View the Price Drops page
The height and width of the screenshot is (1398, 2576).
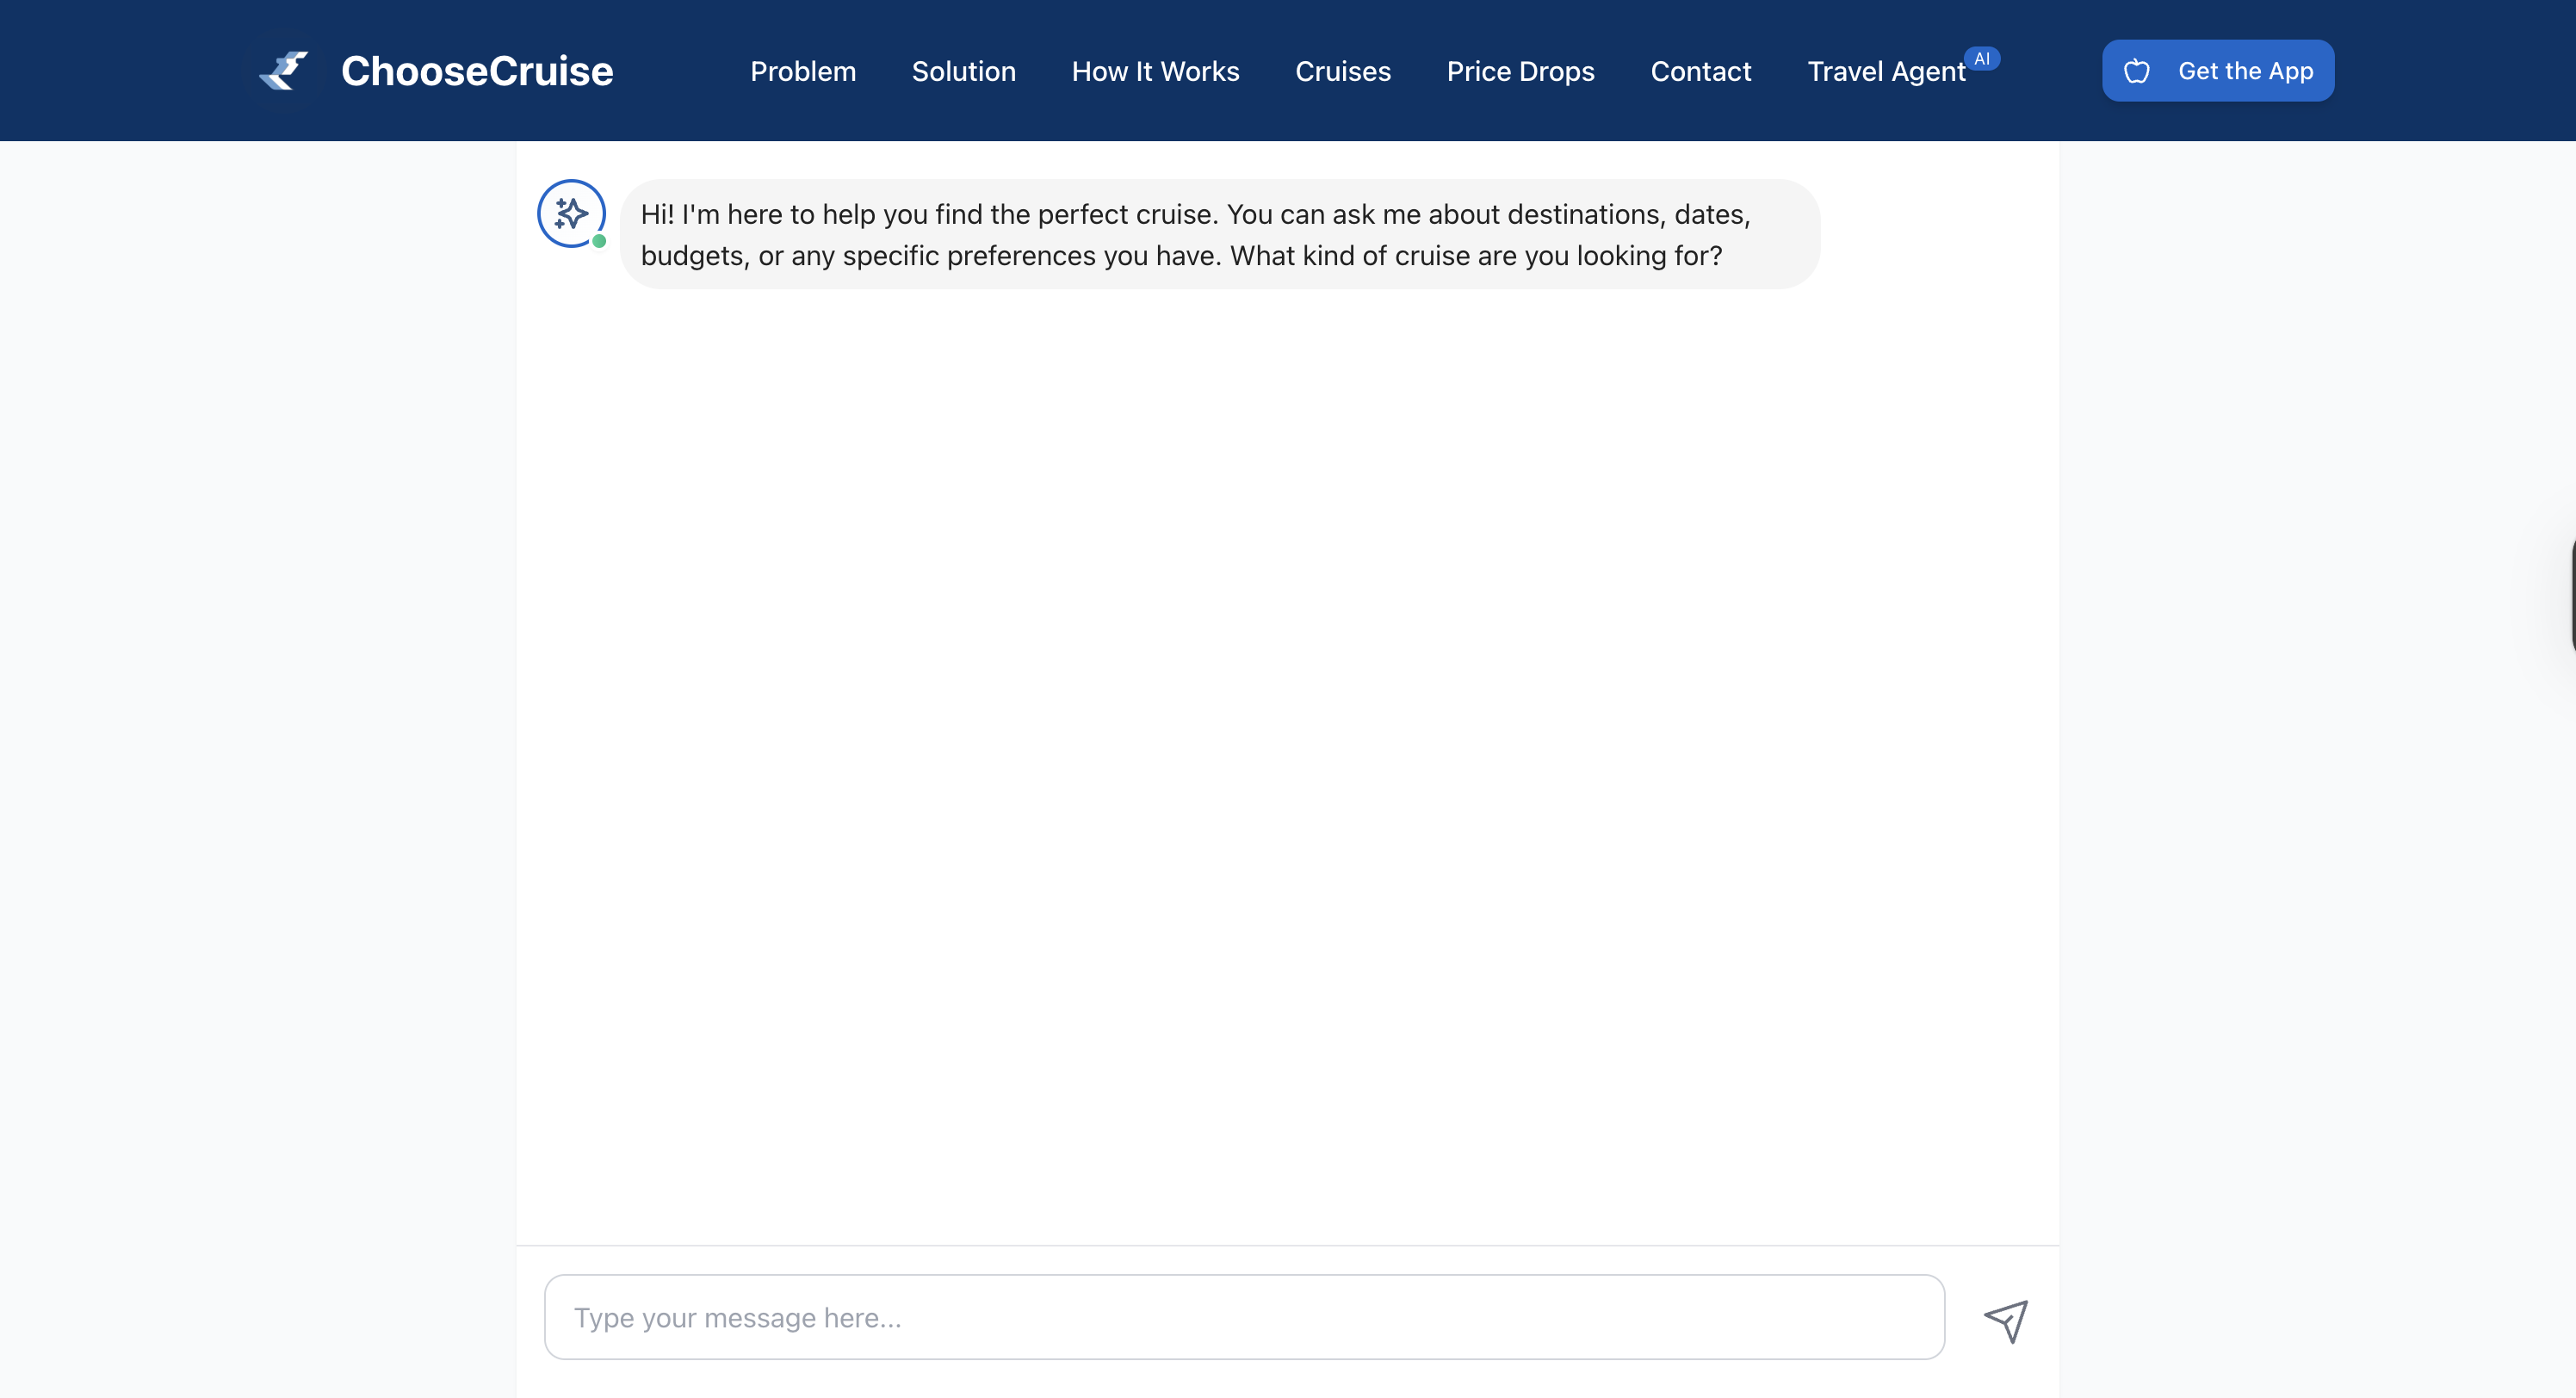1520,71
